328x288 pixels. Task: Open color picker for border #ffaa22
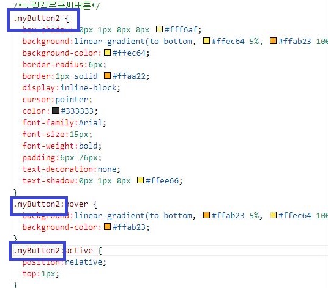107,75
